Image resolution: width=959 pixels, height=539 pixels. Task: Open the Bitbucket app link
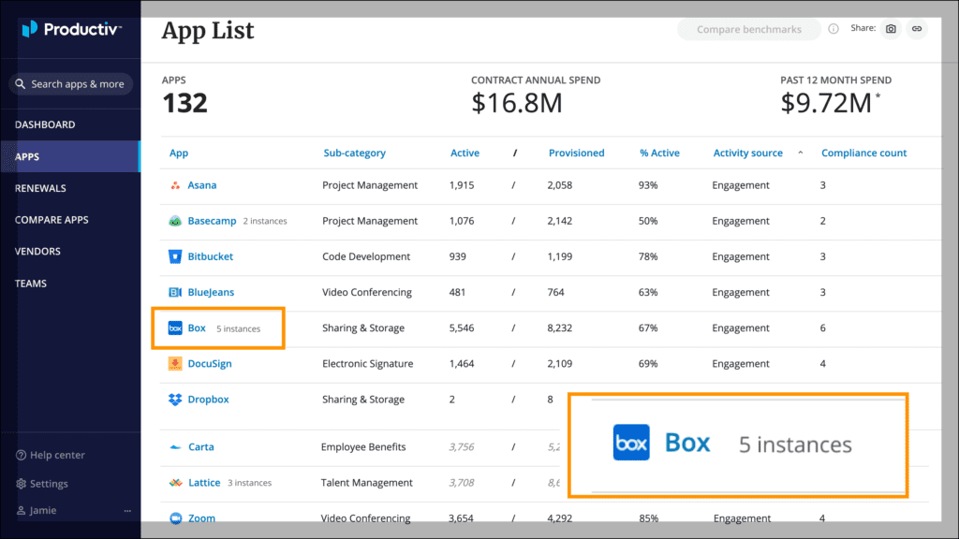point(210,256)
